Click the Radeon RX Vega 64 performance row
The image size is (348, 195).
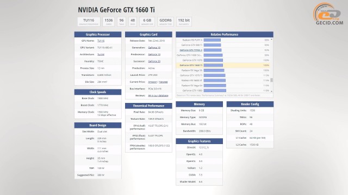pos(223,86)
